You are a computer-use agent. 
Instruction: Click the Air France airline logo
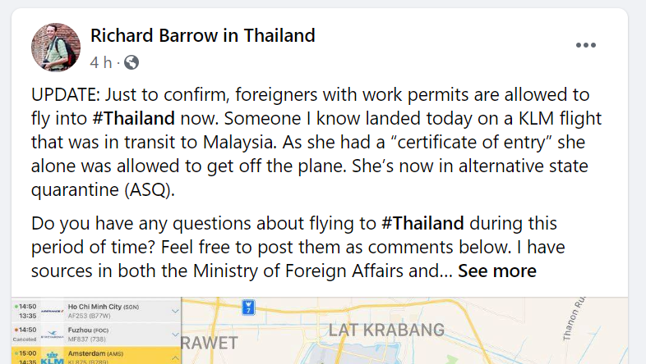point(52,311)
